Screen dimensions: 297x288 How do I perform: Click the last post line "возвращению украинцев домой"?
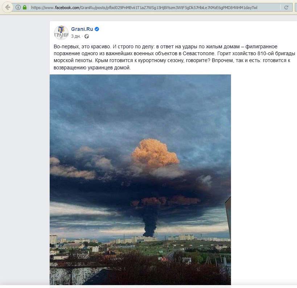(92, 68)
